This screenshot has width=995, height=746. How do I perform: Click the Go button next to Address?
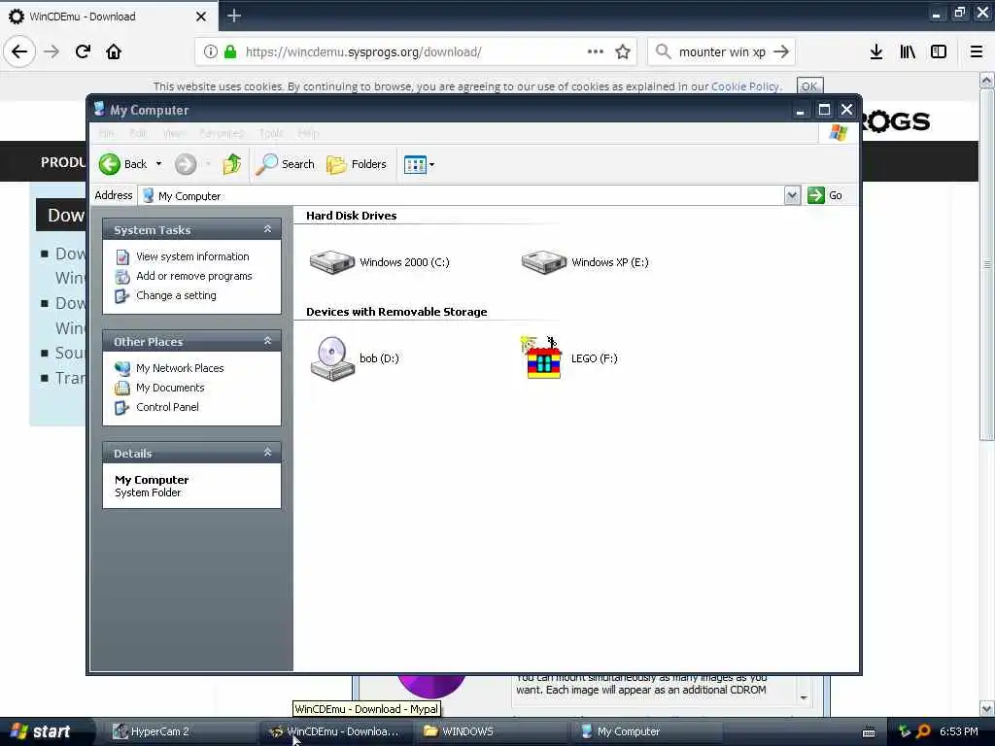824,195
